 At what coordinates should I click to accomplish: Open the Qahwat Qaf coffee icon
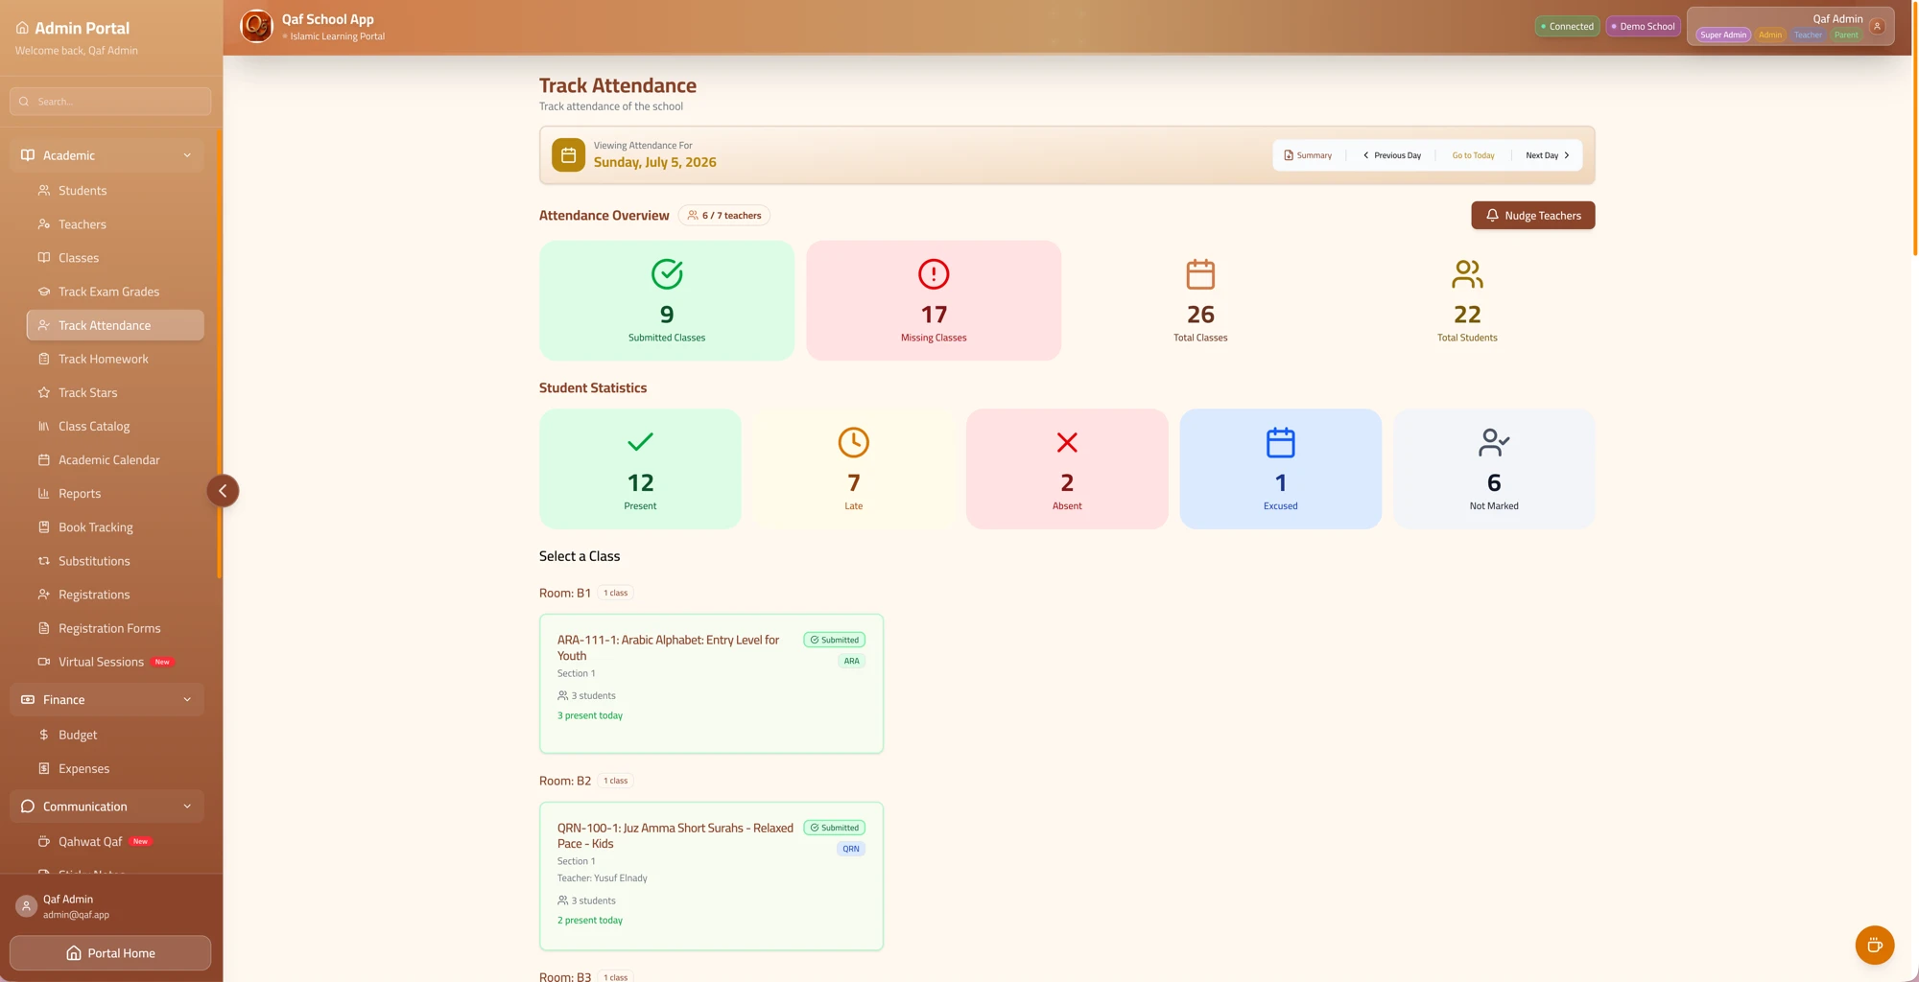(x=43, y=841)
